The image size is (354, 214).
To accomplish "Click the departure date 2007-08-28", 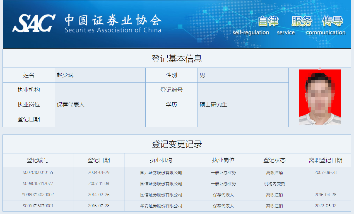I will [x=326, y=172].
